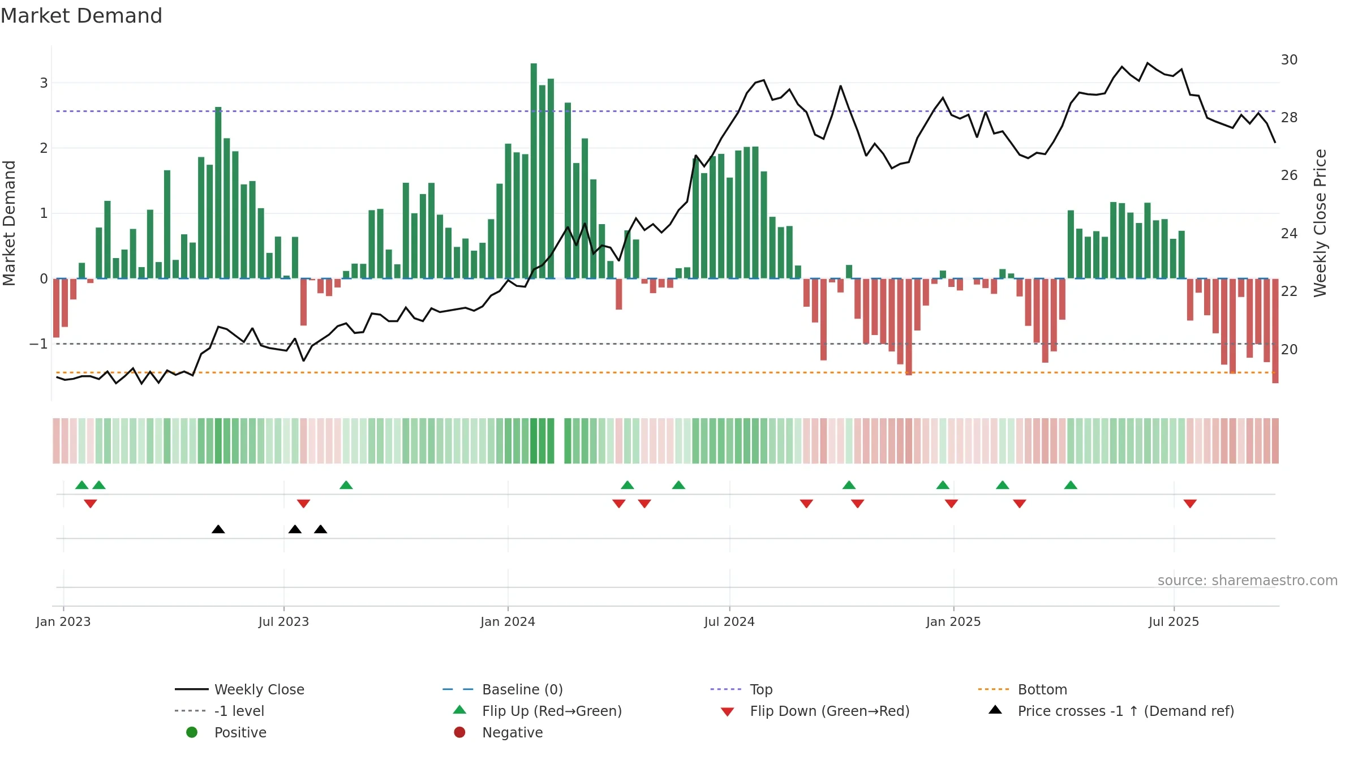Image resolution: width=1358 pixels, height=764 pixels.
Task: Click the green Flip Up legend triangle
Action: click(x=459, y=710)
